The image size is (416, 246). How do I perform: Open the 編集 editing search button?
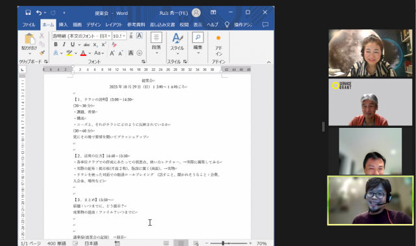198,43
